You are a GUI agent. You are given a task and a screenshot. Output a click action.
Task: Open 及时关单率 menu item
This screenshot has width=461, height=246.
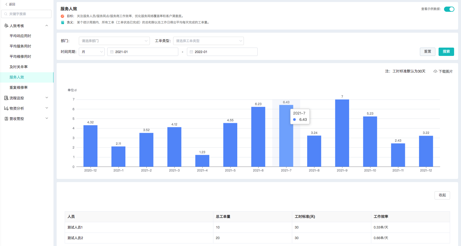[27, 67]
